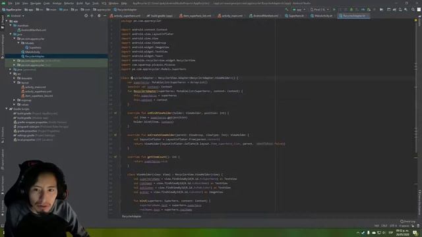The image size is (422, 237).
Task: Expand the mipmap folder
Action: (15, 100)
